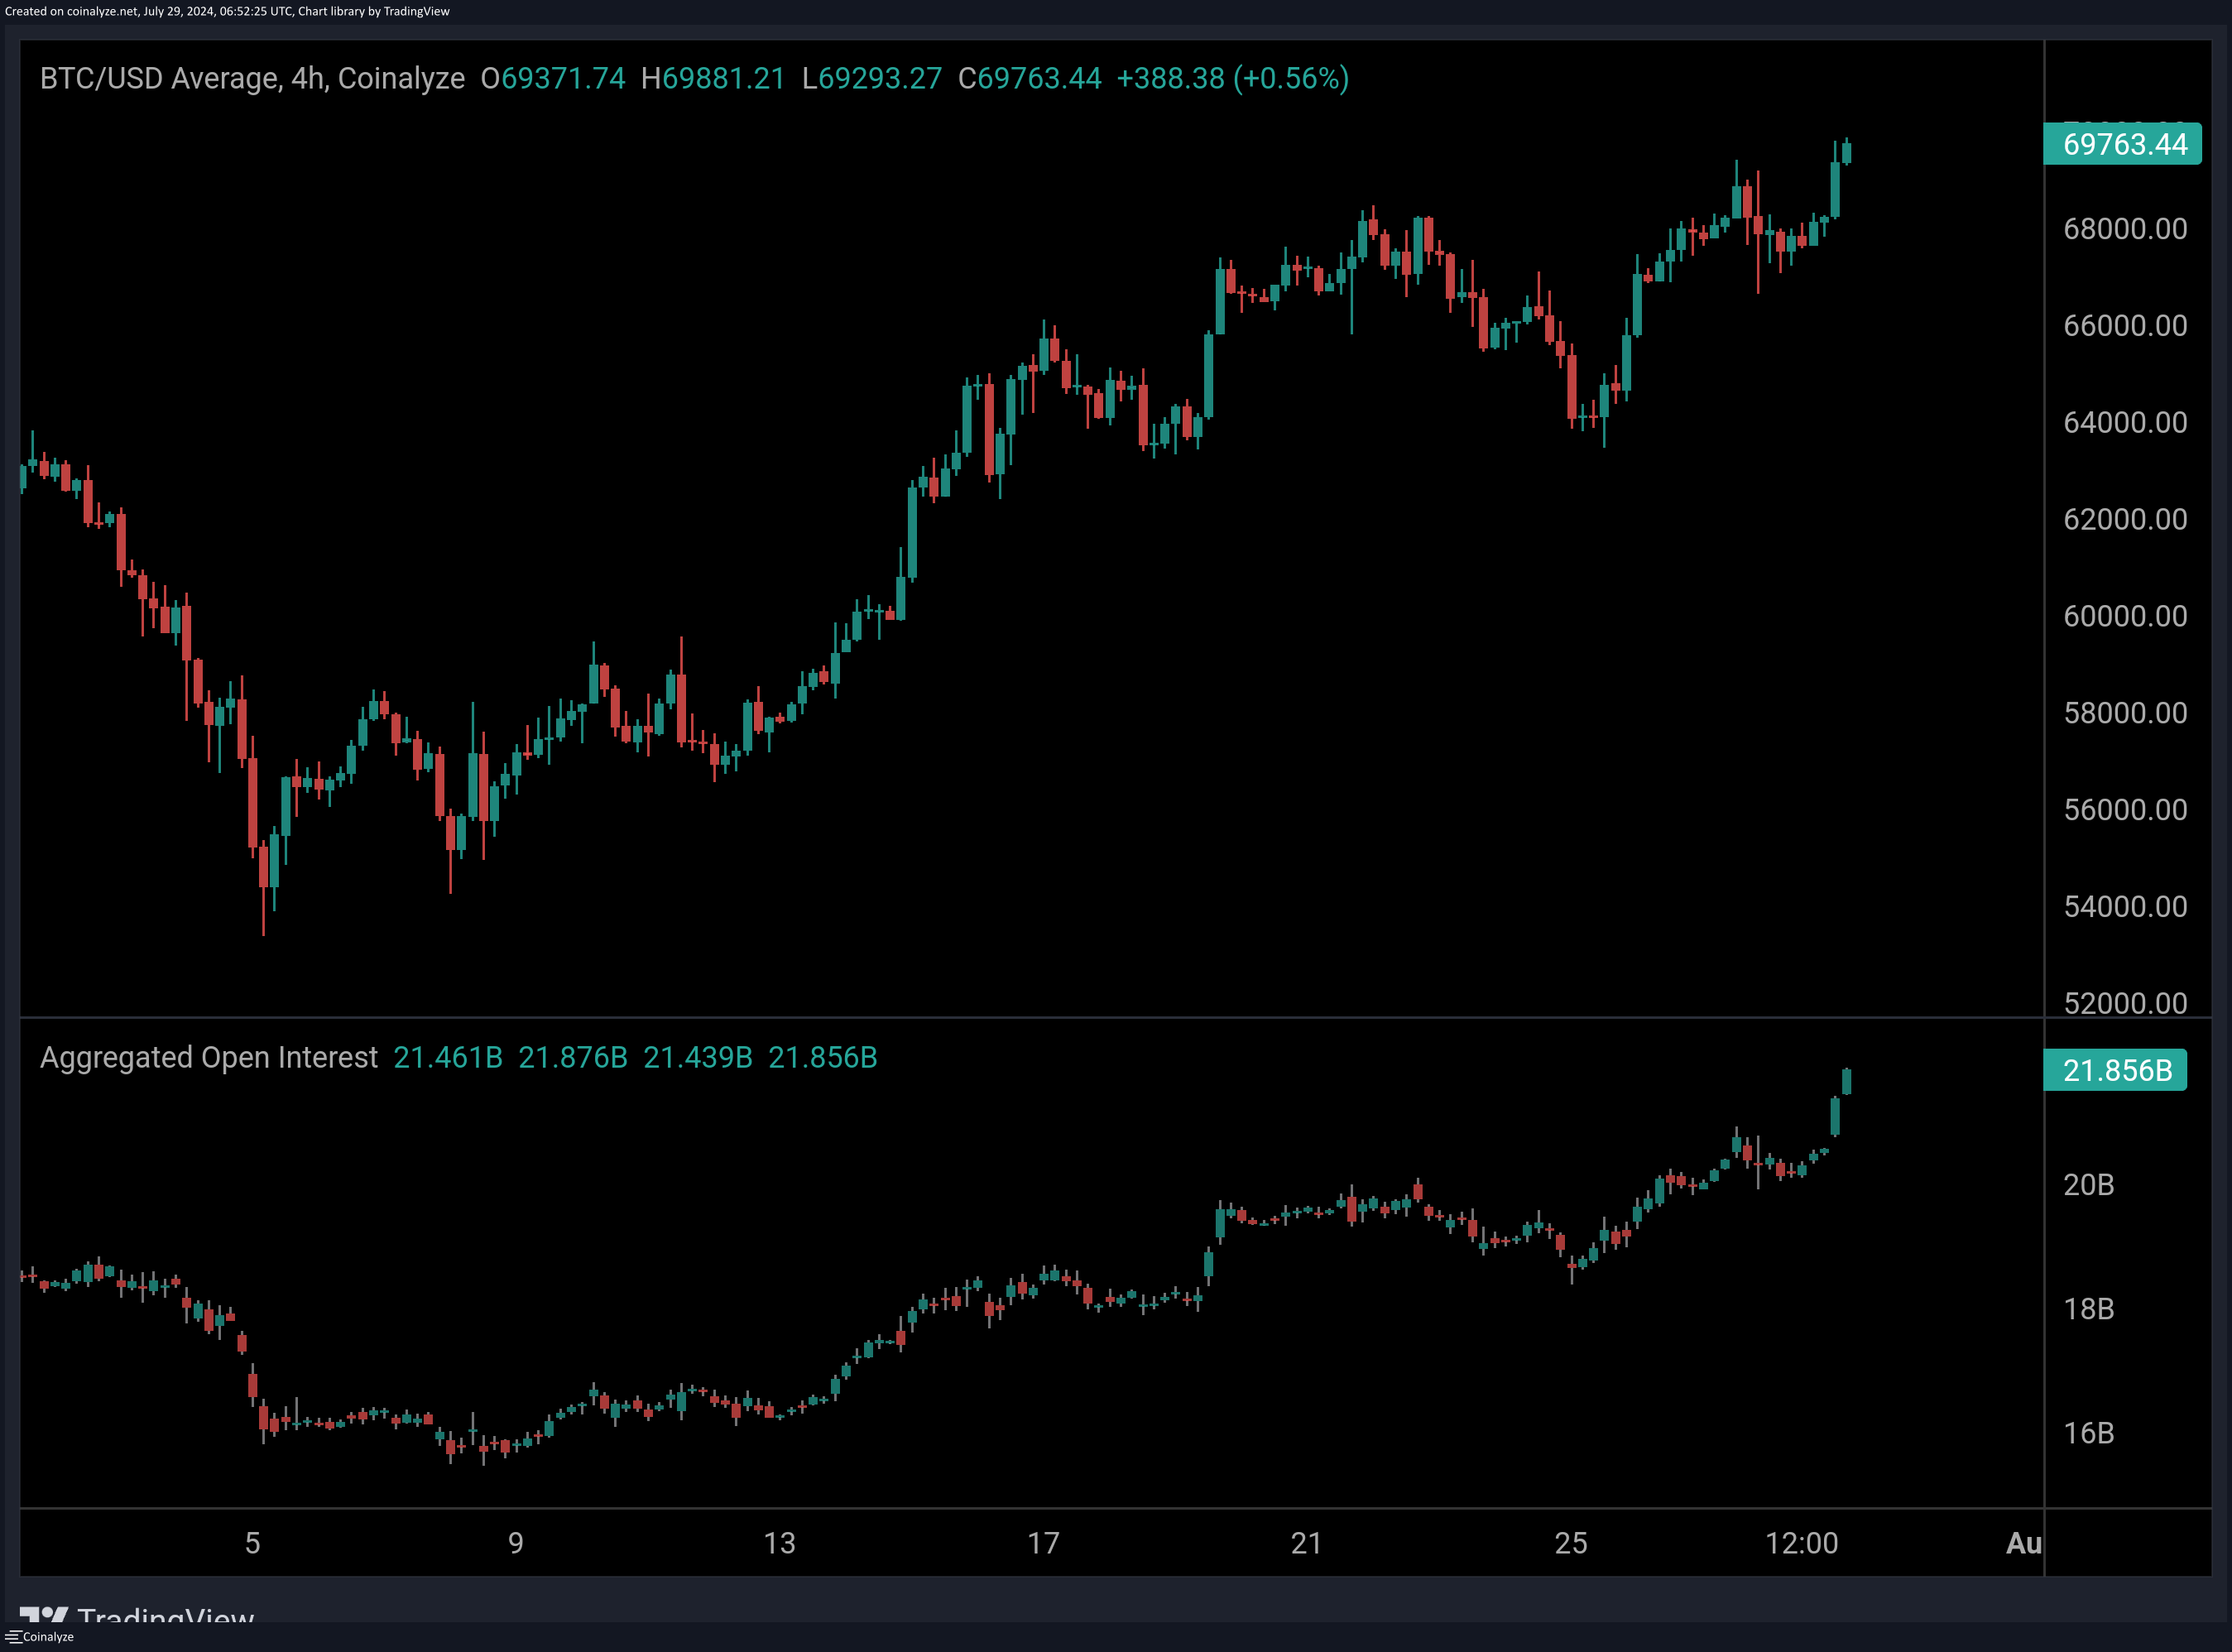
Task: Click the last green price candle
Action: point(1846,152)
